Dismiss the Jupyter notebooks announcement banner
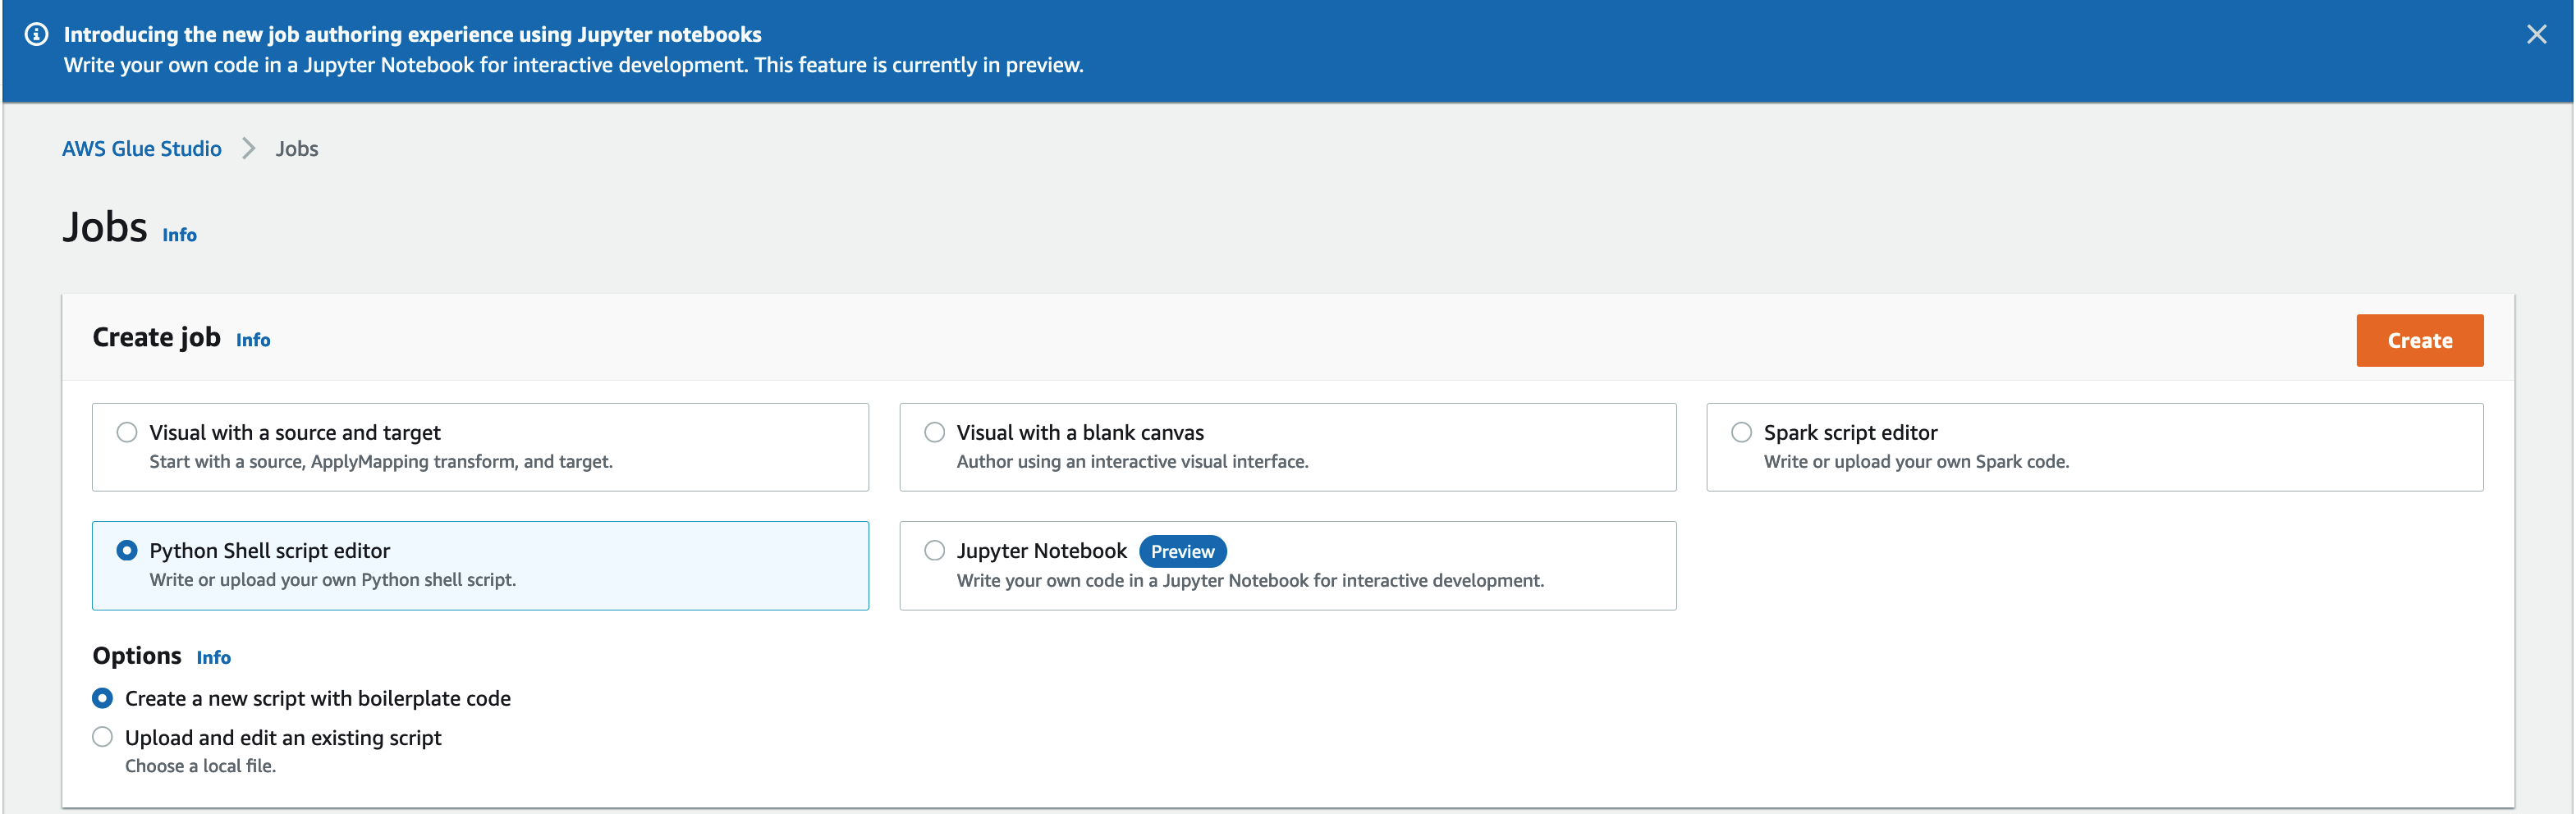Image resolution: width=2576 pixels, height=814 pixels. pyautogui.click(x=2536, y=35)
